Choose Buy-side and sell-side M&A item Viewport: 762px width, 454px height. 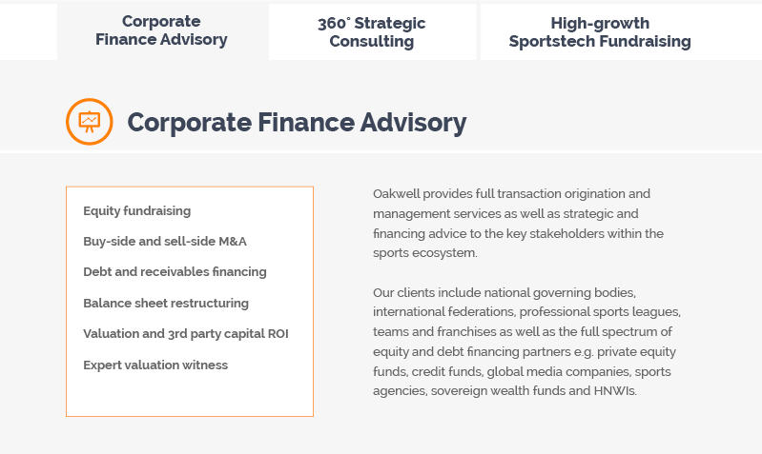coord(165,242)
